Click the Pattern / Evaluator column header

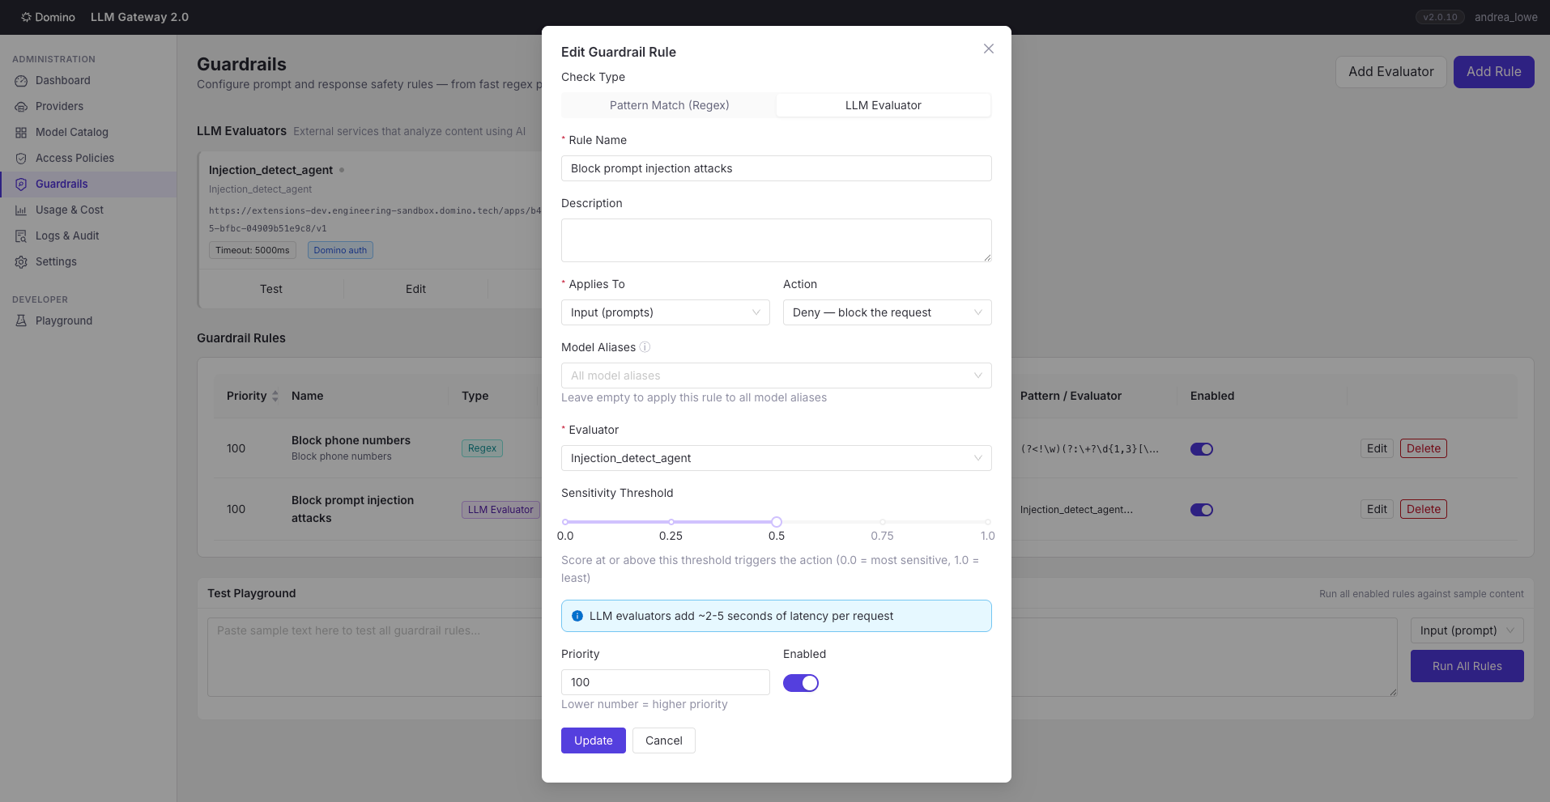coord(1071,396)
